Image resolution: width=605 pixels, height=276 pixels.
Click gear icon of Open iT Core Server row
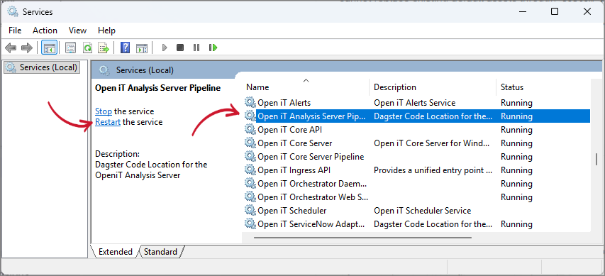250,143
